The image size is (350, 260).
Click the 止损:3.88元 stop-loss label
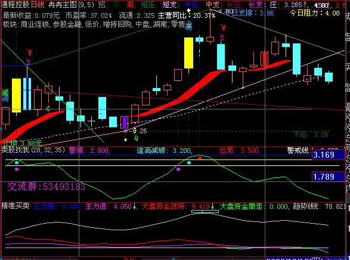click(22, 143)
